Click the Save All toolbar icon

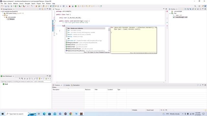point(8,6)
